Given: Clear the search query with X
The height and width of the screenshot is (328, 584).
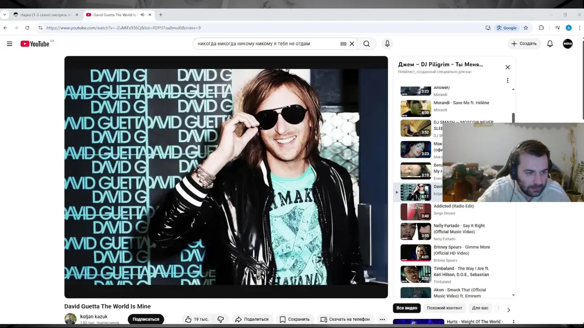Looking at the screenshot, I should [x=352, y=44].
